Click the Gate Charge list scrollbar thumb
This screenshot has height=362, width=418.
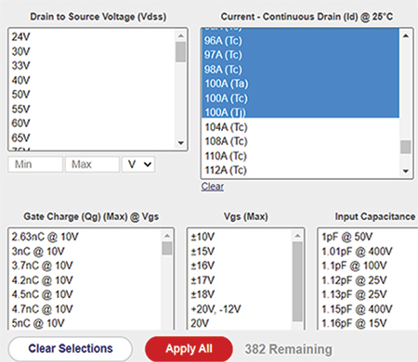tap(167, 248)
